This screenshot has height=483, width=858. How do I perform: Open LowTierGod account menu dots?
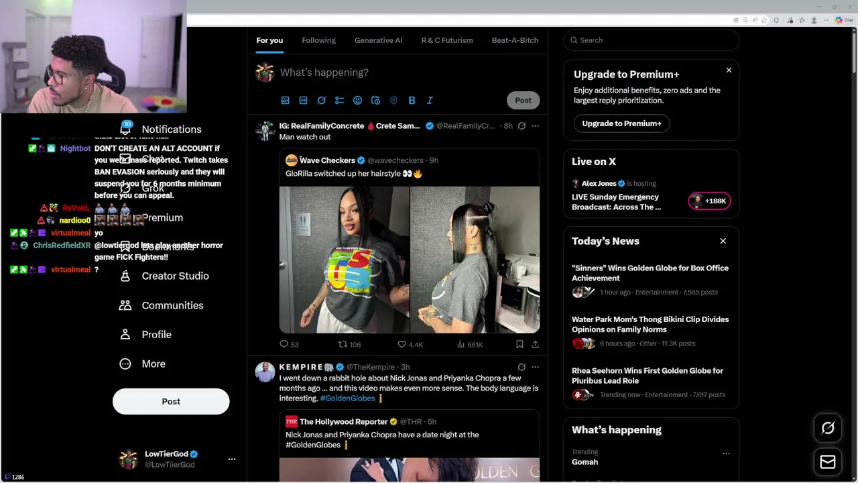[232, 460]
